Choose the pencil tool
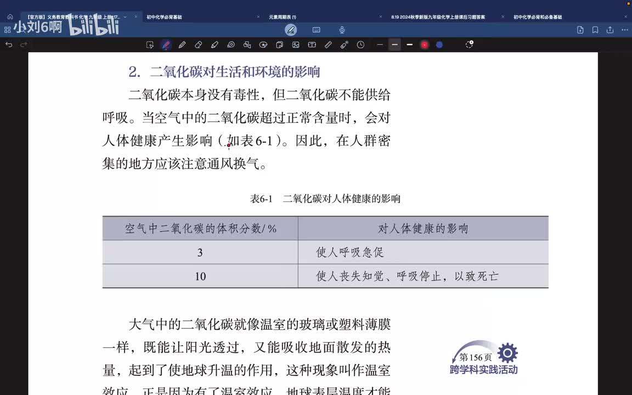Screen dimensions: 632x395 pyautogui.click(x=182, y=45)
